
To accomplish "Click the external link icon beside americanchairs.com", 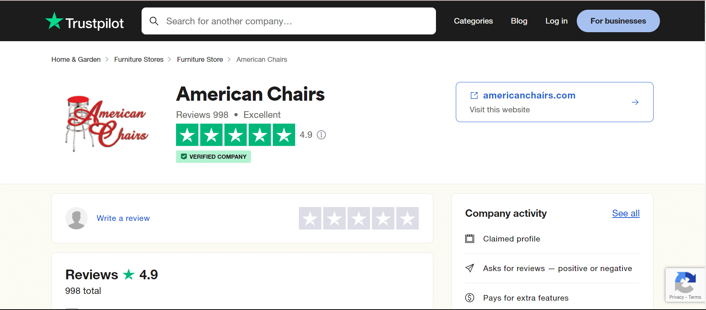I will coord(474,95).
